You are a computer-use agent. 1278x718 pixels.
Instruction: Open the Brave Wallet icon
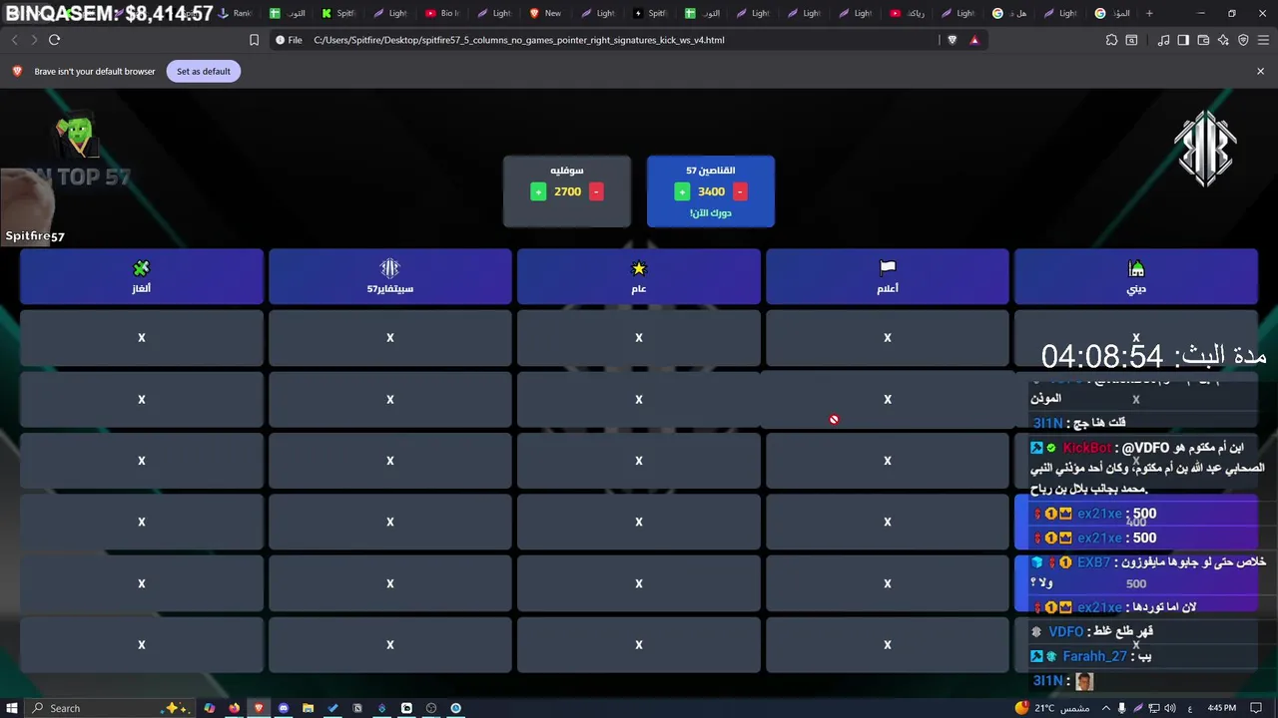click(x=1203, y=40)
